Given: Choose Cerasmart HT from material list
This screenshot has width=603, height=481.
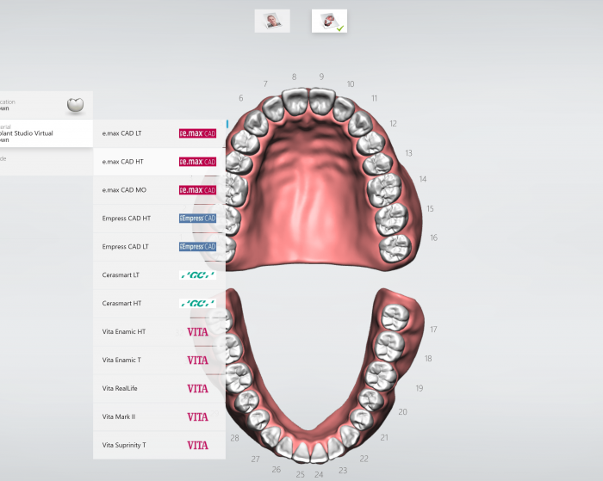Looking at the screenshot, I should click(x=122, y=304).
